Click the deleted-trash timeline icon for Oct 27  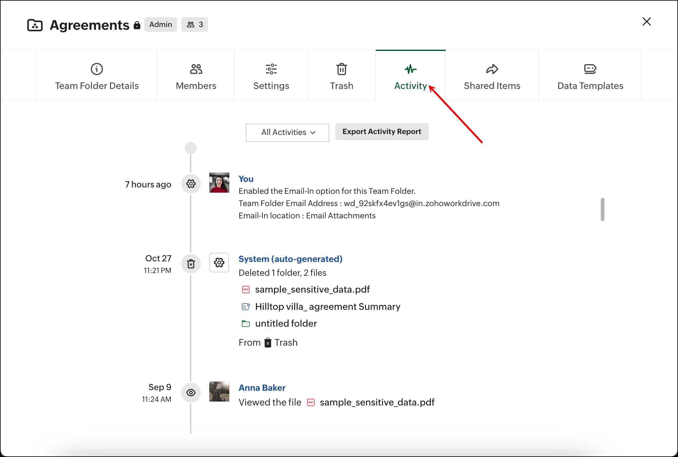click(x=191, y=264)
